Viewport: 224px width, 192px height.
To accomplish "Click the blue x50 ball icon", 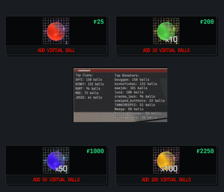I will (56, 160).
